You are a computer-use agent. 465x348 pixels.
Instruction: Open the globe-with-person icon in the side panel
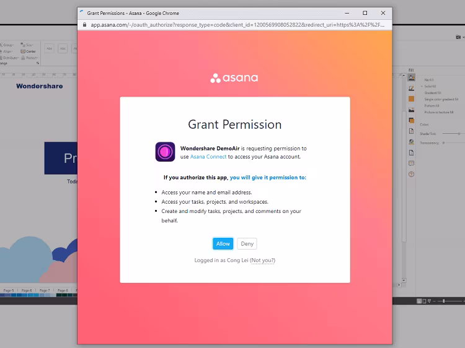tap(411, 142)
